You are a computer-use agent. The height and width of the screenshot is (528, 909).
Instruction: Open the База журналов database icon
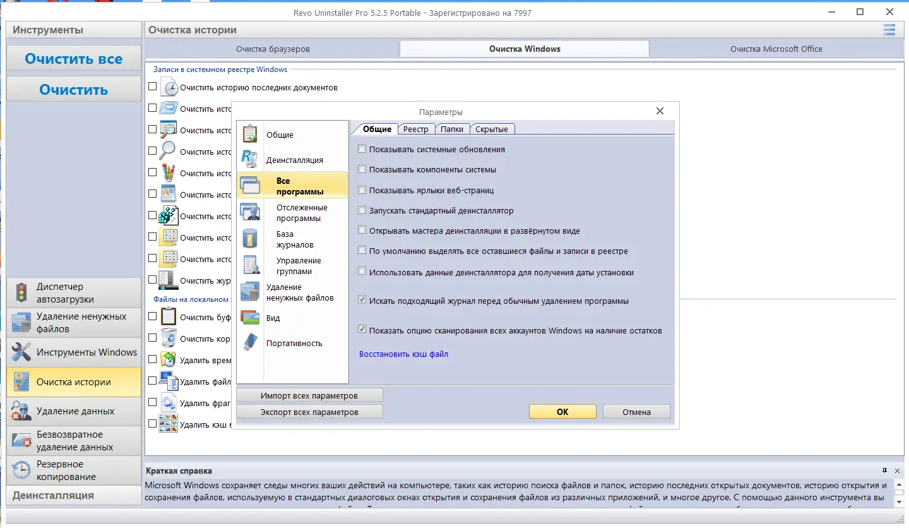click(x=250, y=239)
